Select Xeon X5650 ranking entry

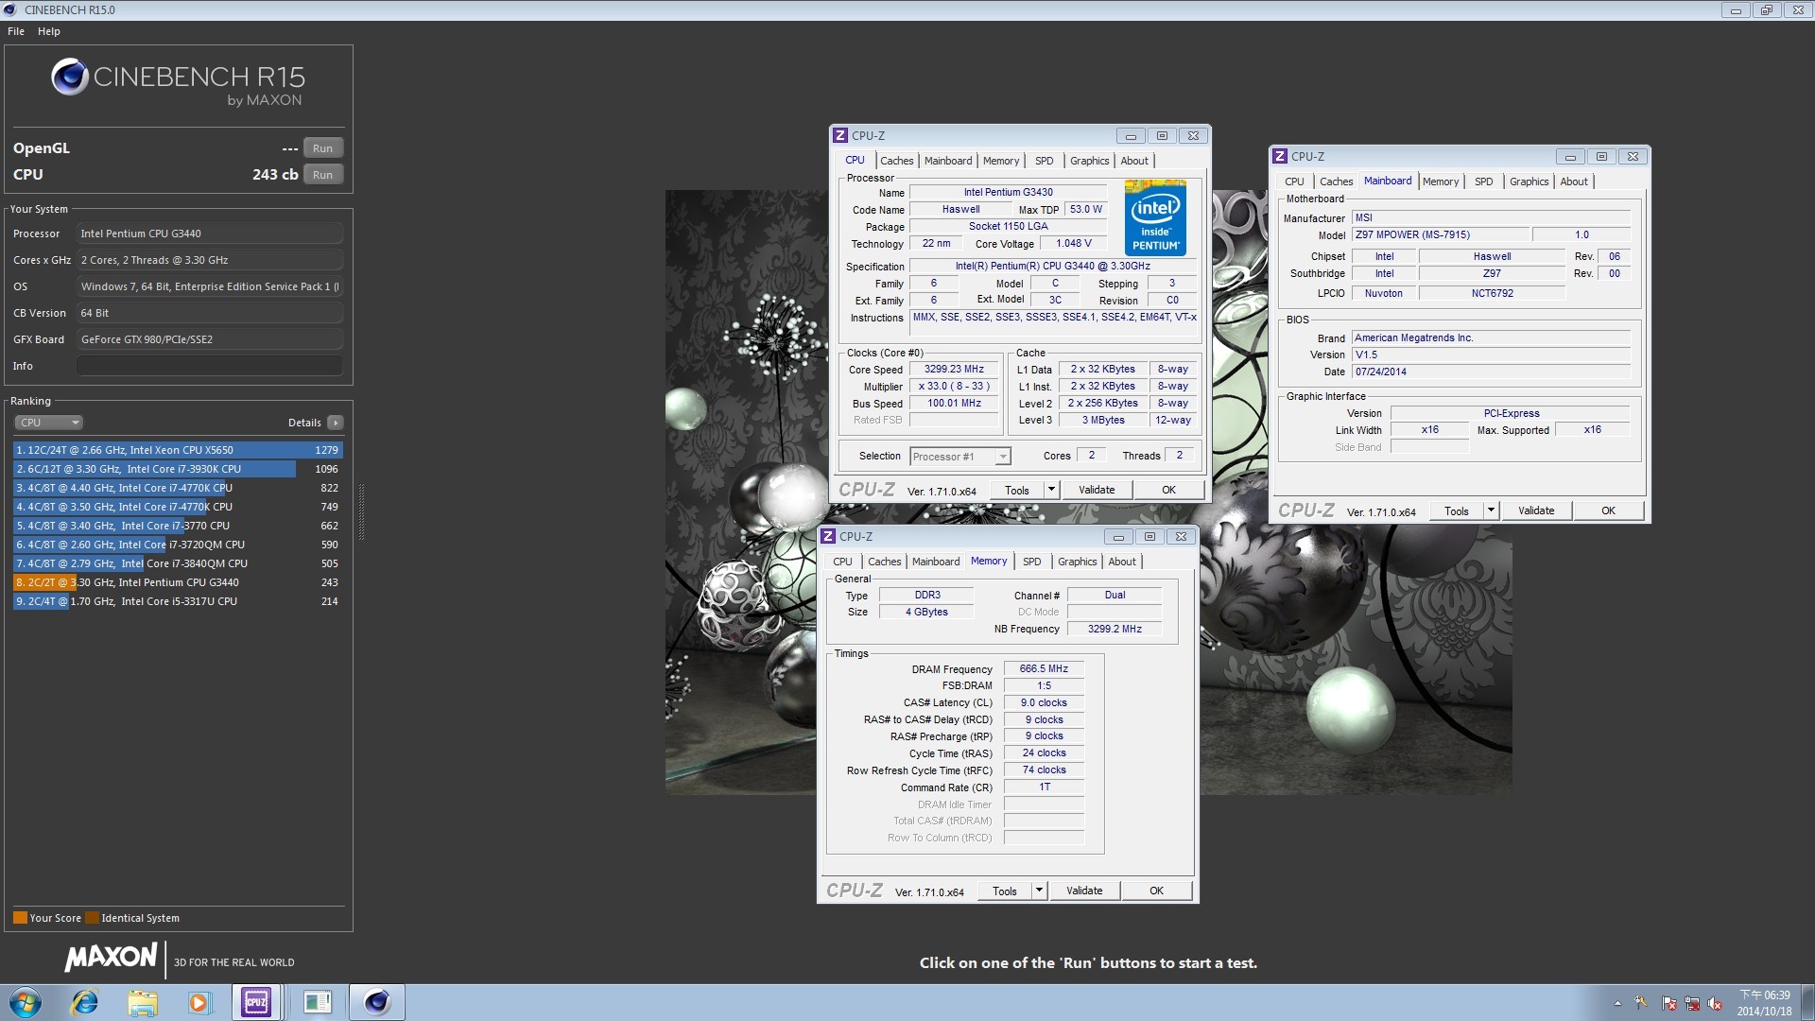pyautogui.click(x=178, y=450)
